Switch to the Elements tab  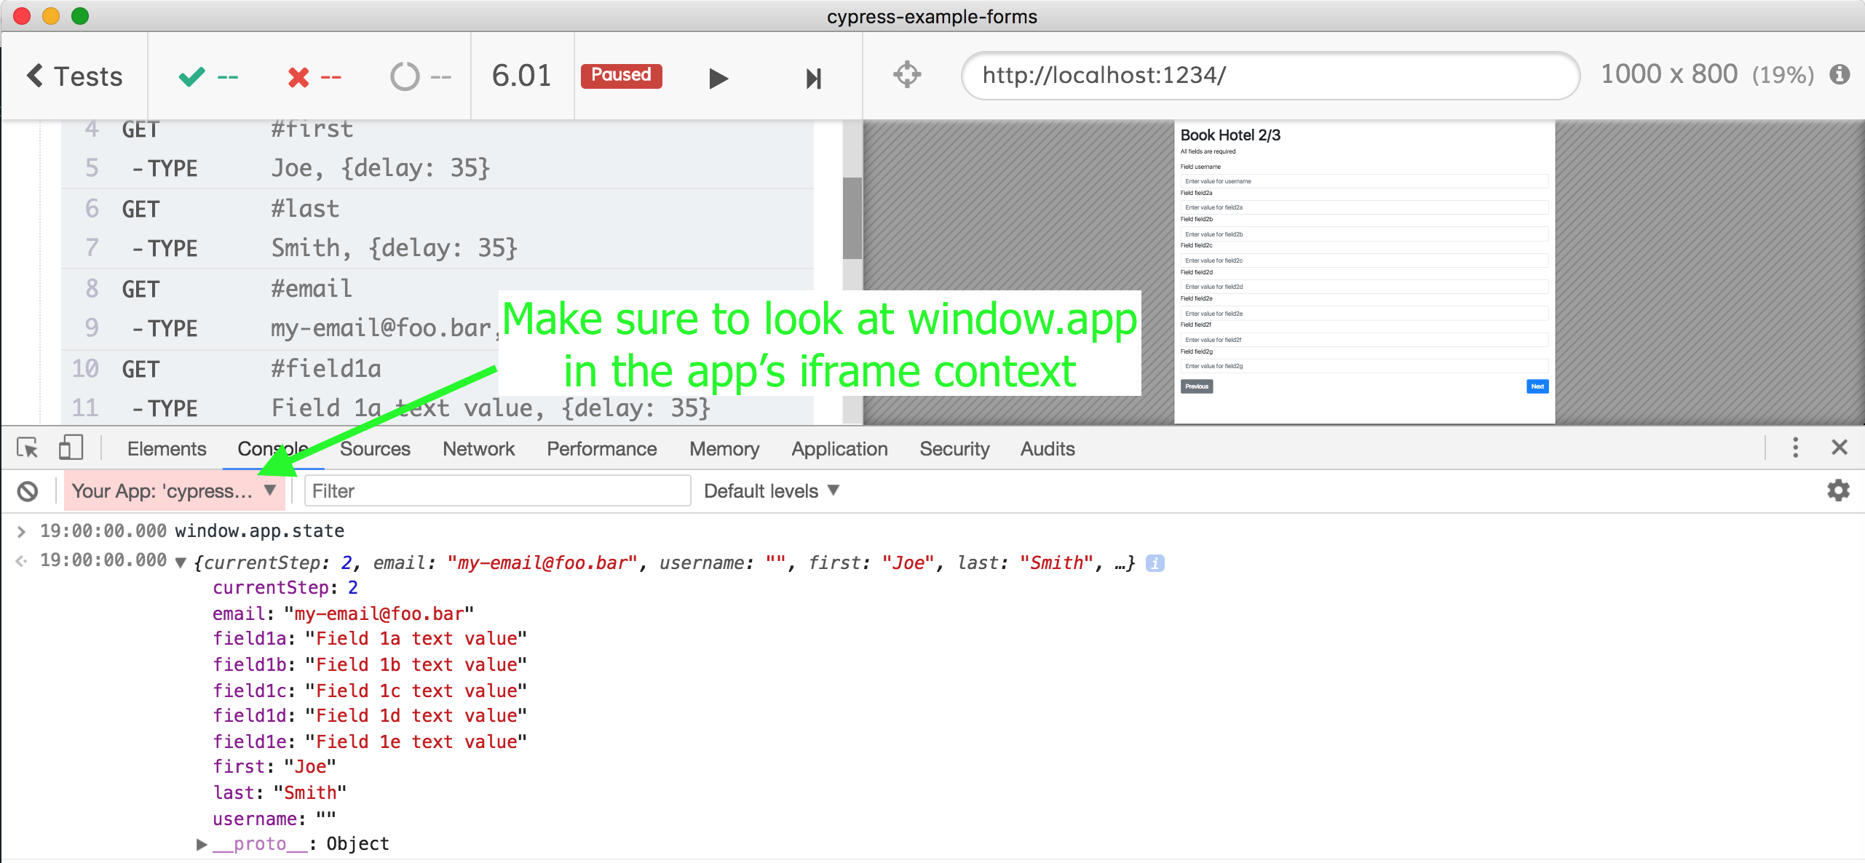point(167,449)
